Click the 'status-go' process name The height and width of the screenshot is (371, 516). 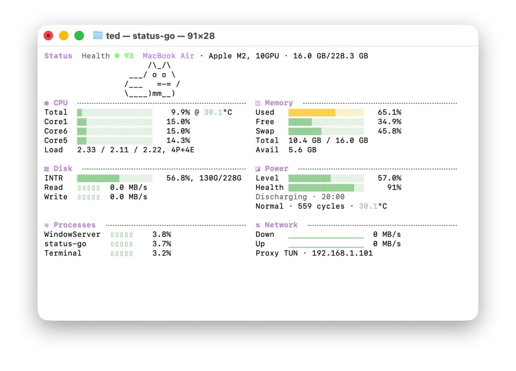[65, 244]
